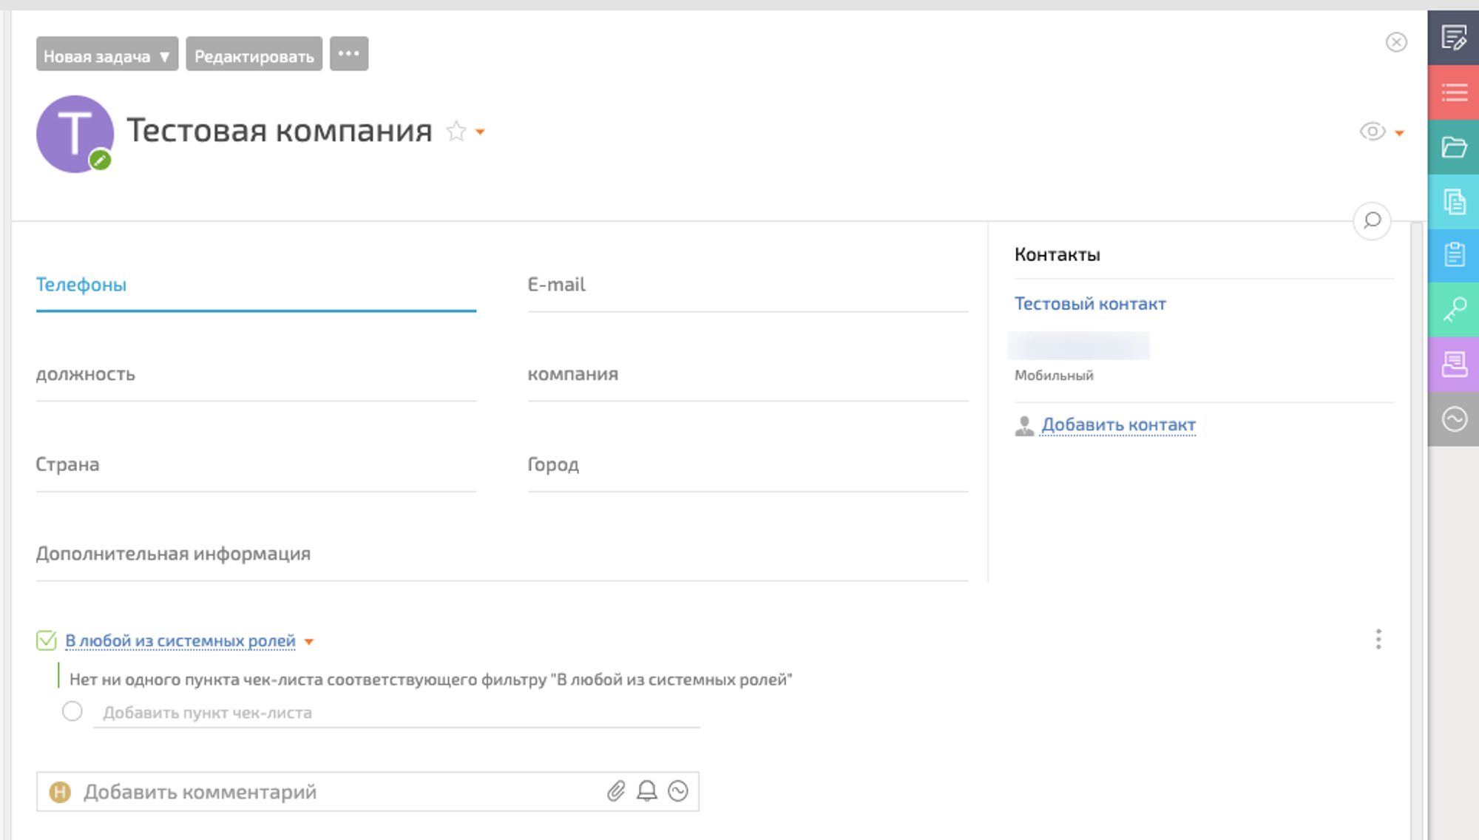Switch to the Телефоны tab
Screen dimensions: 1479x840
81,285
